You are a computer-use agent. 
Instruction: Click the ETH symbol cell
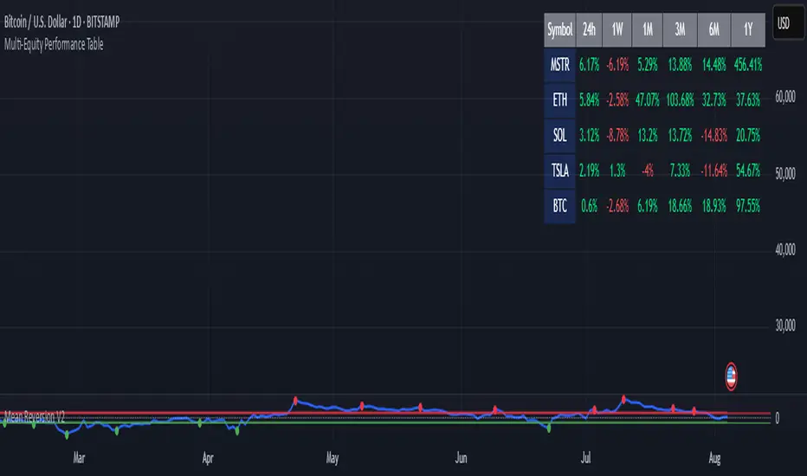coord(560,100)
